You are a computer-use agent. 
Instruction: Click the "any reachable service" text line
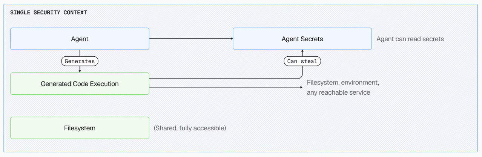point(338,92)
